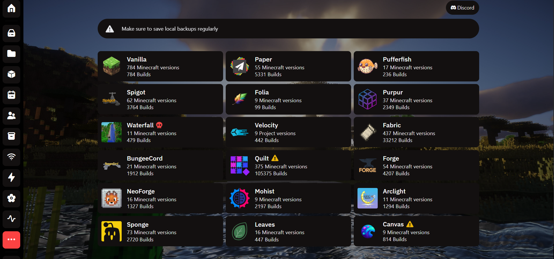Click the Waterfall red skull icon
The width and height of the screenshot is (554, 259).
coord(159,125)
